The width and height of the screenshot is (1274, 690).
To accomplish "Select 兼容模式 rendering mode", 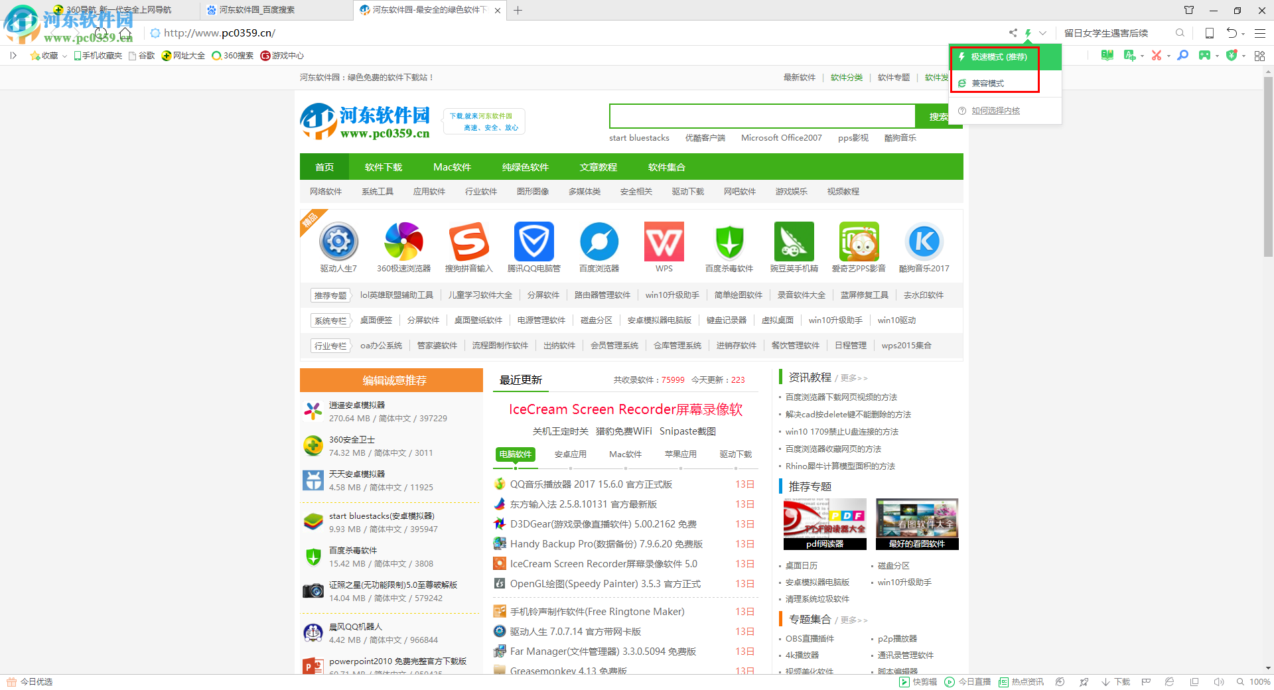I will pos(988,83).
